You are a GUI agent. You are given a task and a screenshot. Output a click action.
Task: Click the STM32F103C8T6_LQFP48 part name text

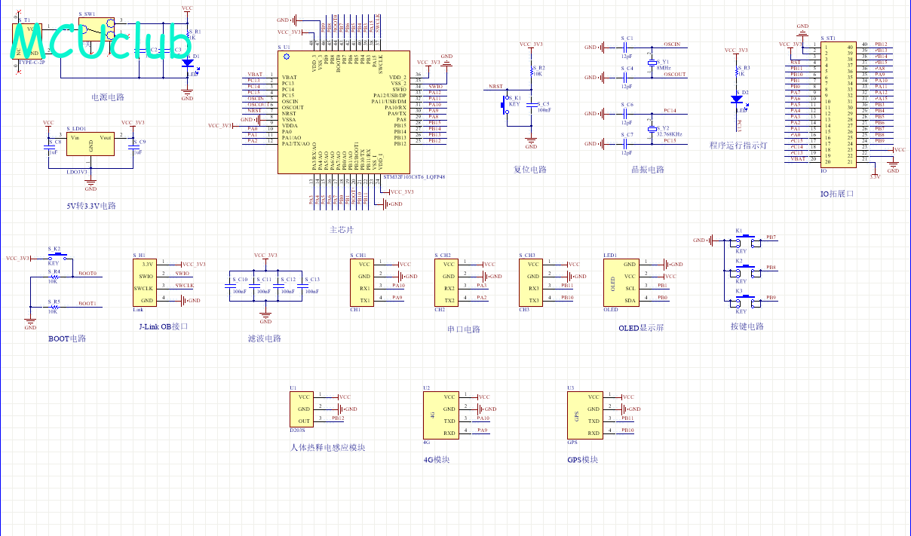[413, 177]
